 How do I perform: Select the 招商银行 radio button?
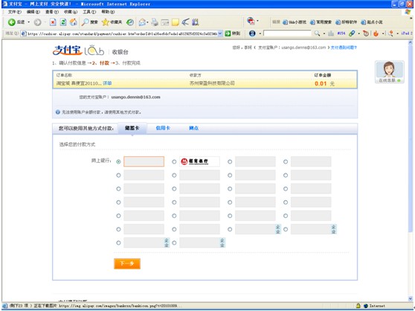174,161
